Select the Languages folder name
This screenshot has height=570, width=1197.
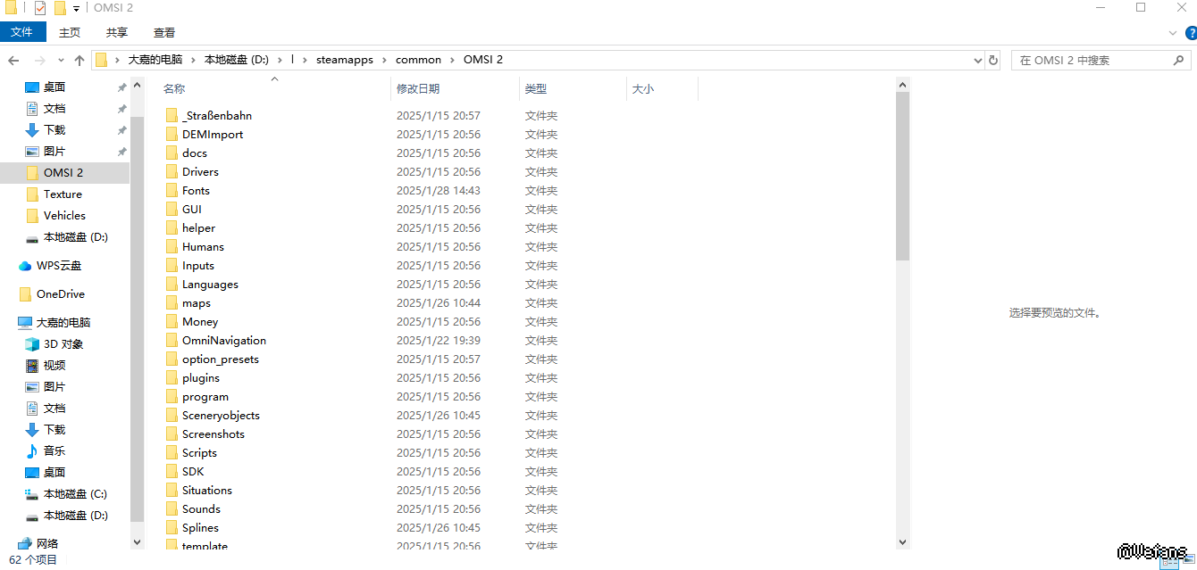[x=210, y=285]
